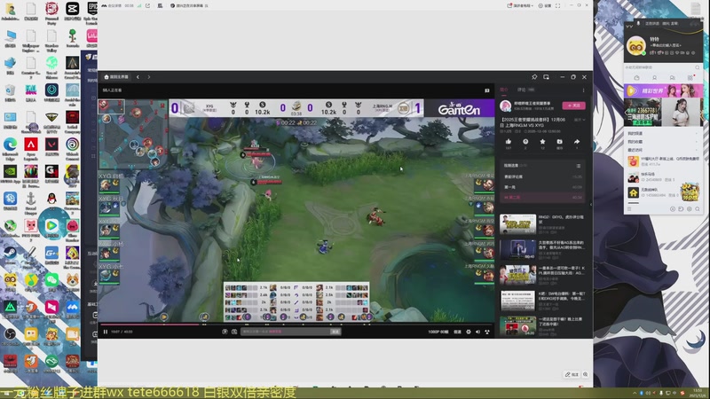The width and height of the screenshot is (710, 399).
Task: Like the video with thumbs-up
Action: tap(508, 144)
